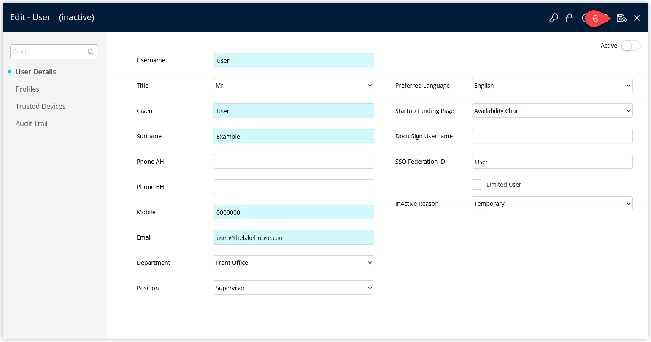
Task: Open the Position dropdown showing Supervisor
Action: pyautogui.click(x=294, y=288)
